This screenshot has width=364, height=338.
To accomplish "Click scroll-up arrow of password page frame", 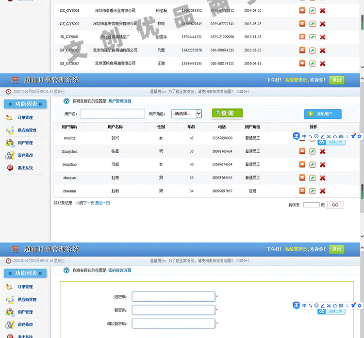I will tap(362, 248).
